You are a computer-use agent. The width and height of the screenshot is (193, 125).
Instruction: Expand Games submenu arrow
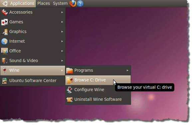tap(62, 22)
